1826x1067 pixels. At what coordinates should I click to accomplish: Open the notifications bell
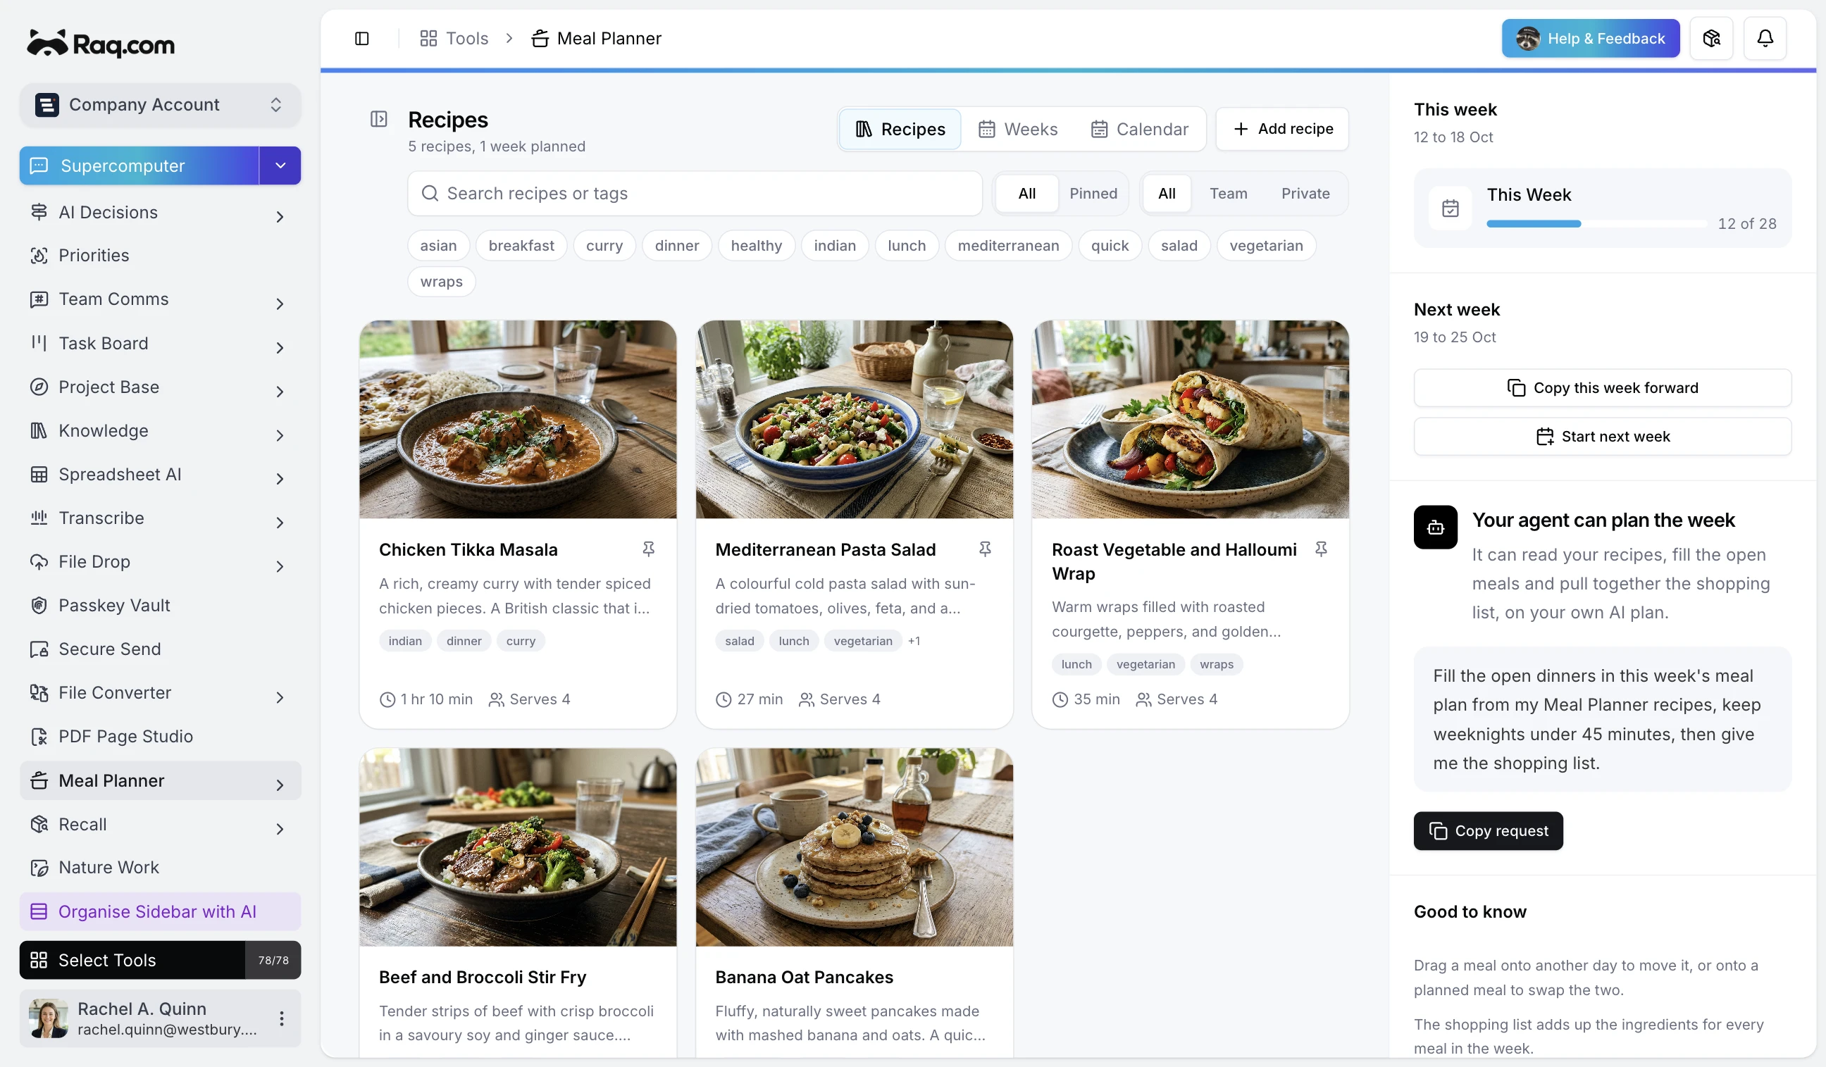[1765, 39]
